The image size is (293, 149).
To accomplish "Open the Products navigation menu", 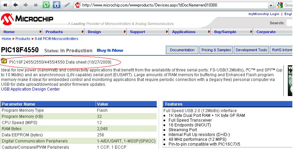I will click(54, 32).
